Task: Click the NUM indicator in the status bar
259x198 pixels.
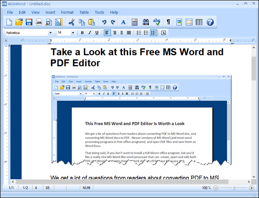Action: [x=86, y=188]
